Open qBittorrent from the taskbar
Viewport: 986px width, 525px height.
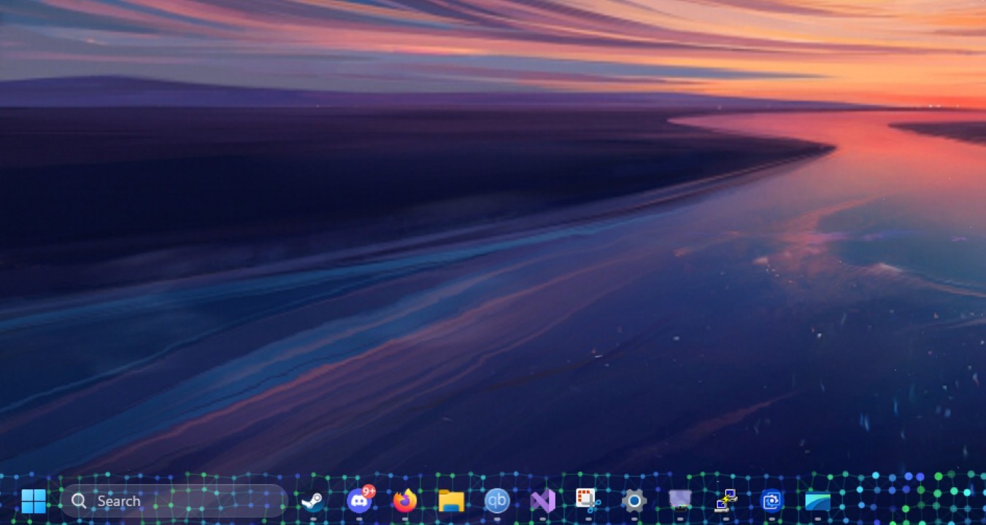[497, 501]
